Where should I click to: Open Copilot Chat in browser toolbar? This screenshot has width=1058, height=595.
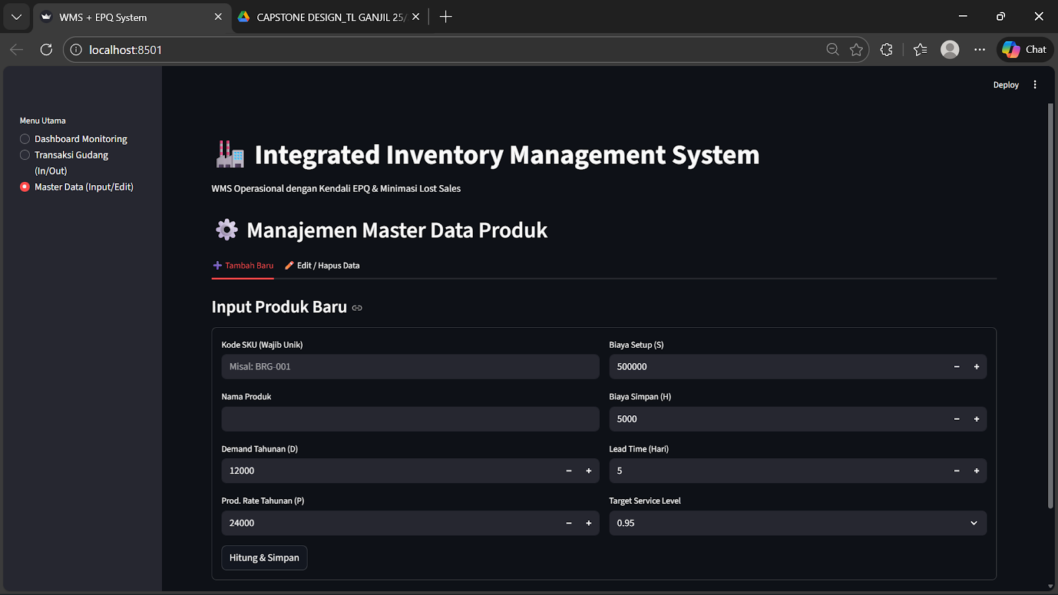click(1024, 50)
